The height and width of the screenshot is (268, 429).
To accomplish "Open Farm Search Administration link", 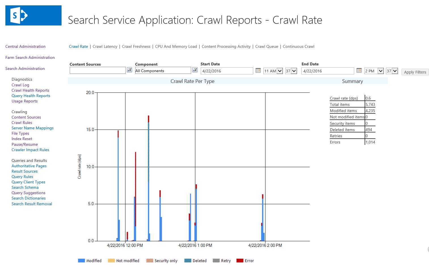I will coord(30,58).
